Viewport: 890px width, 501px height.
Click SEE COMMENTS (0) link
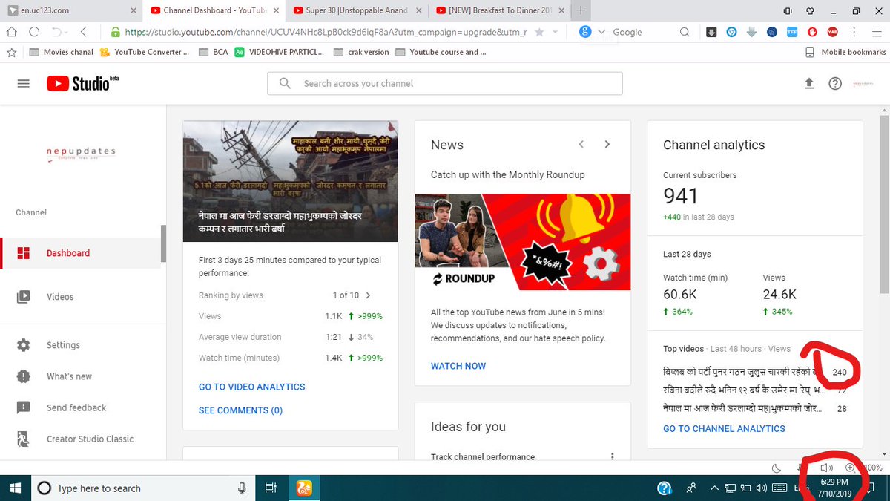pyautogui.click(x=240, y=410)
